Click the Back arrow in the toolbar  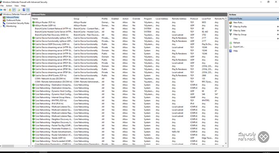coord(1,10)
